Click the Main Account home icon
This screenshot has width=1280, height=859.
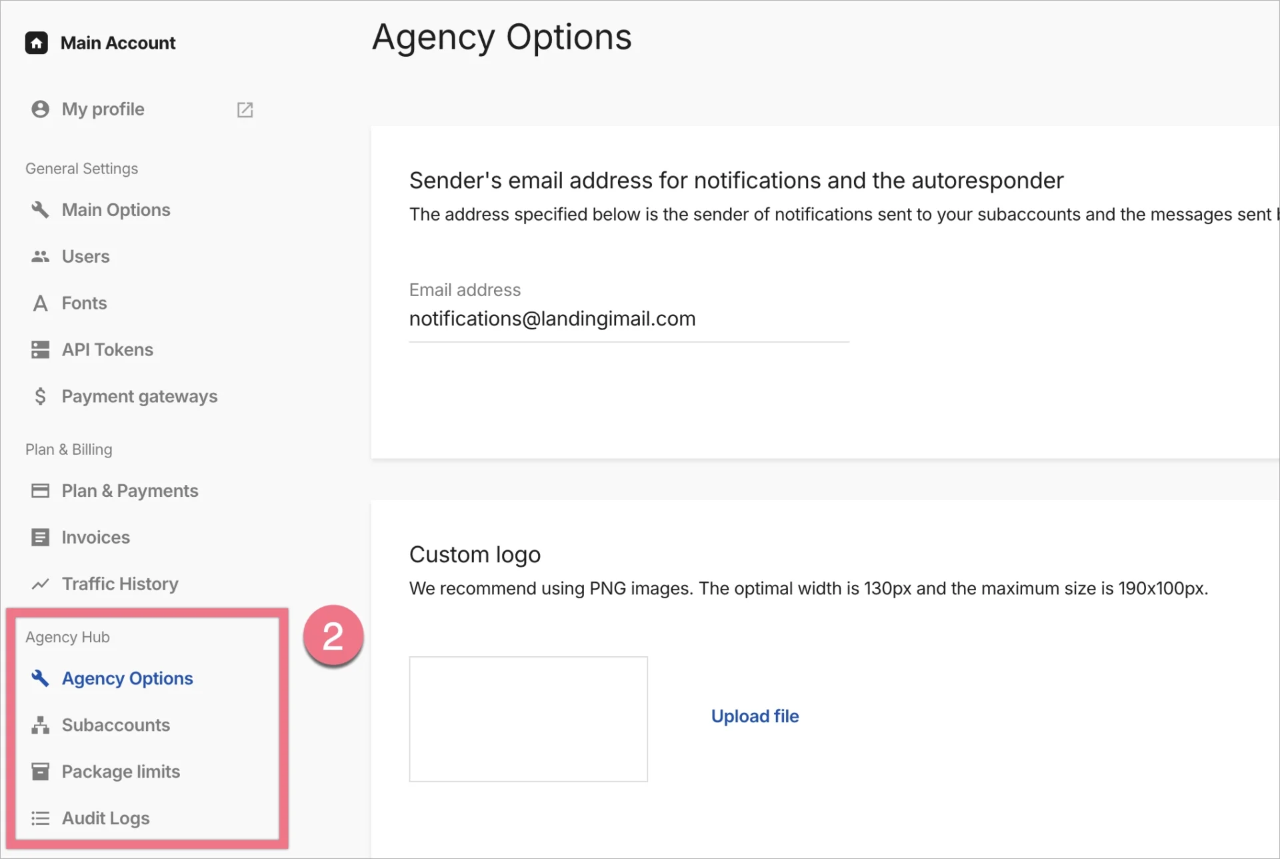(x=37, y=43)
